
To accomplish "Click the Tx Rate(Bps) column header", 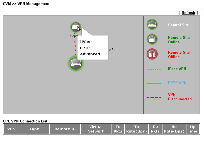I will coord(137,129).
